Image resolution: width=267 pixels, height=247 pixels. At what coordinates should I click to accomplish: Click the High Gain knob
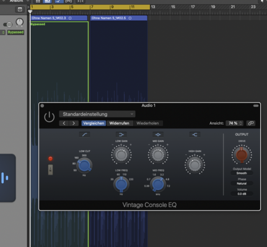[195, 165]
